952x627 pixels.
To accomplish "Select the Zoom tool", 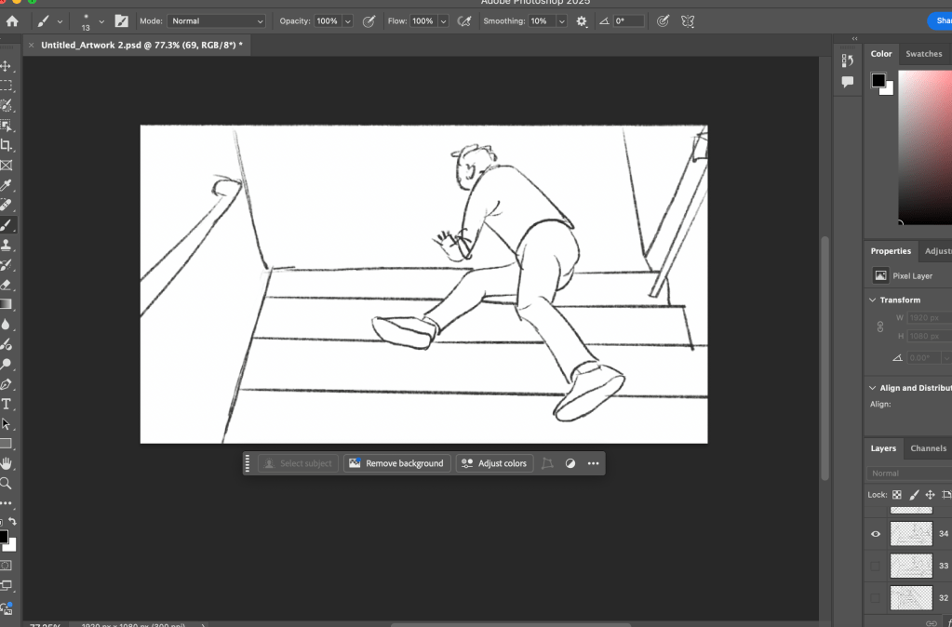I will [x=7, y=483].
